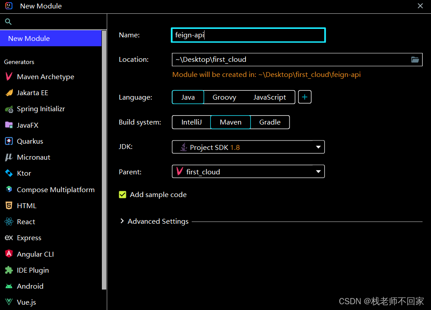Click the HTML5 icon
431x310 pixels.
9,205
